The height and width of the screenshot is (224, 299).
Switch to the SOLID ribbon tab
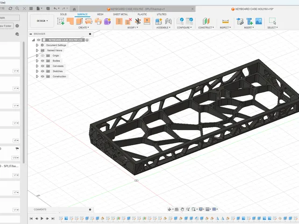64,14
